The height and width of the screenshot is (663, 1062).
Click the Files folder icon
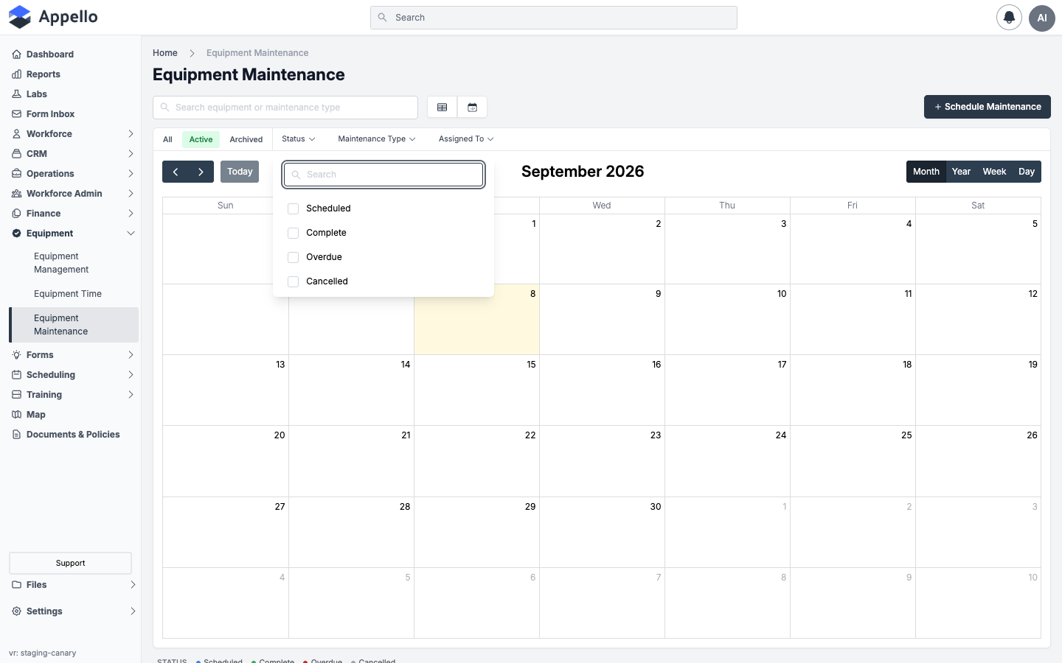16,585
